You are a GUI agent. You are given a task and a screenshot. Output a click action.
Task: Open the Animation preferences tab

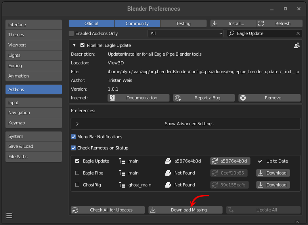pos(34,76)
